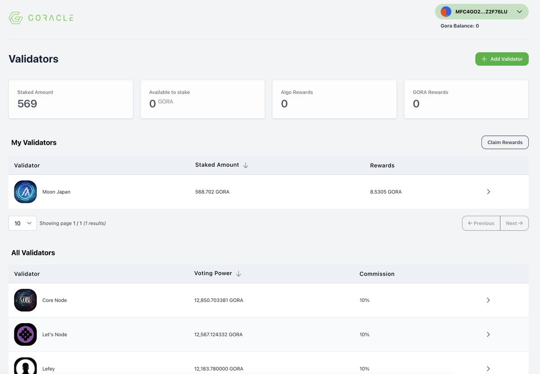The height and width of the screenshot is (374, 540).
Task: Sort My Validators by Staked Amount arrow
Action: point(246,165)
